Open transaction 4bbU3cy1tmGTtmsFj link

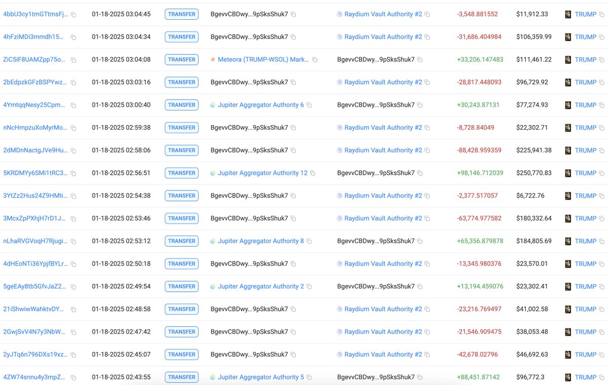35,14
